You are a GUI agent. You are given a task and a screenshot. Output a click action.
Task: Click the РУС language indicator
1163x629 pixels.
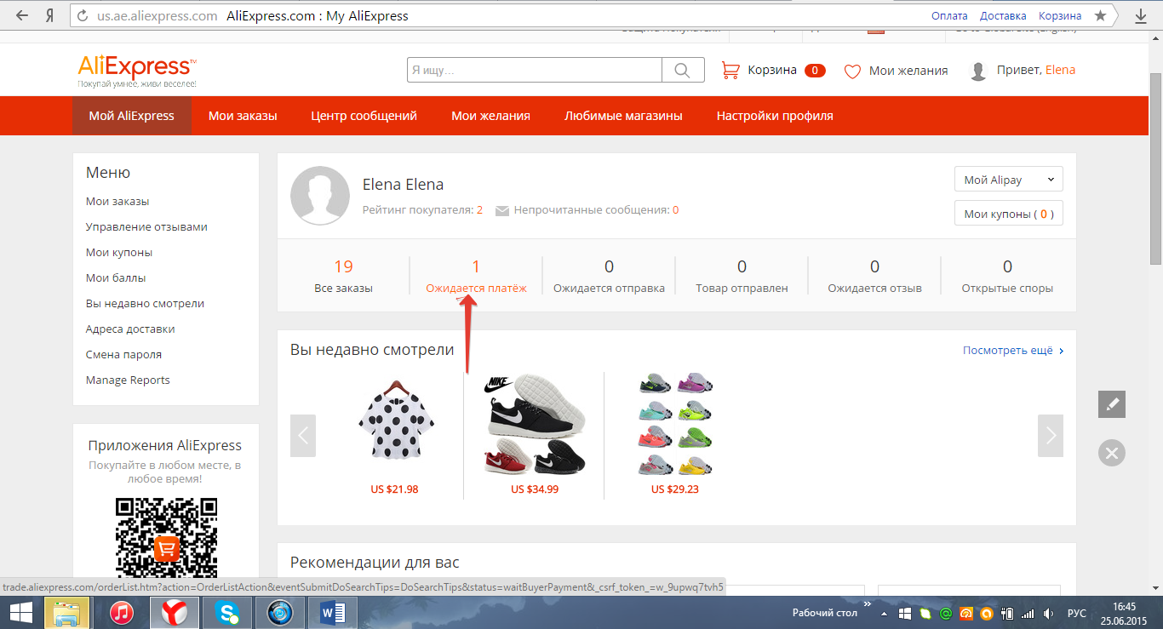(x=1077, y=614)
